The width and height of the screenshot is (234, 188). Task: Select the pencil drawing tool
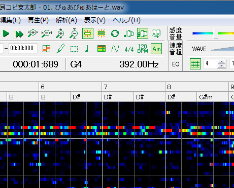point(61,49)
